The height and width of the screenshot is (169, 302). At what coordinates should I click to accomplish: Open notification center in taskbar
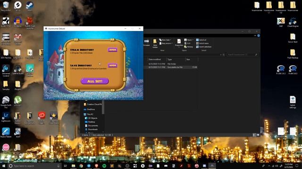coord(297,166)
